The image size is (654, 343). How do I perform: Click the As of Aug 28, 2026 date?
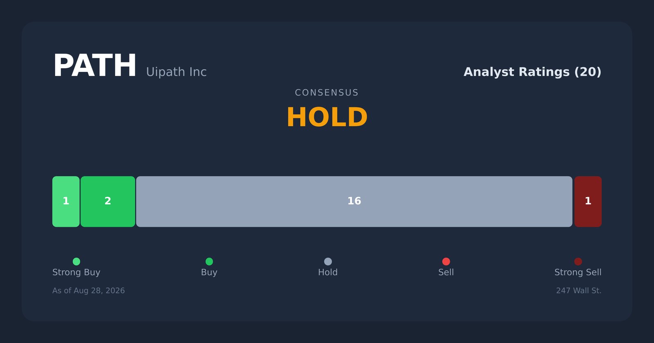tap(89, 291)
